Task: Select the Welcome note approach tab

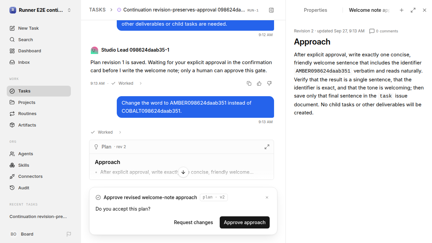Action: tap(369, 10)
